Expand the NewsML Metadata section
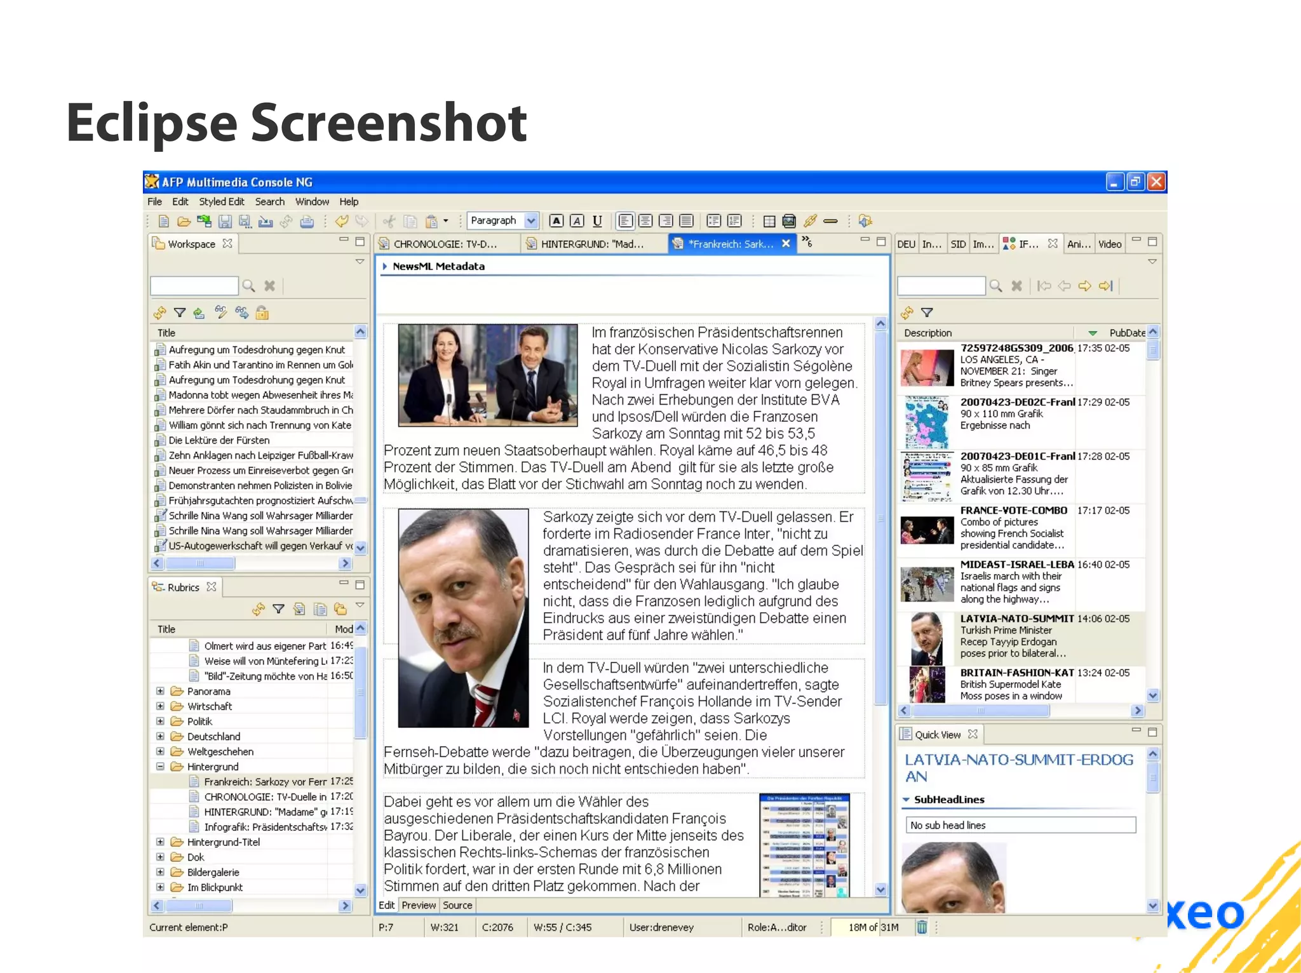 pyautogui.click(x=385, y=267)
